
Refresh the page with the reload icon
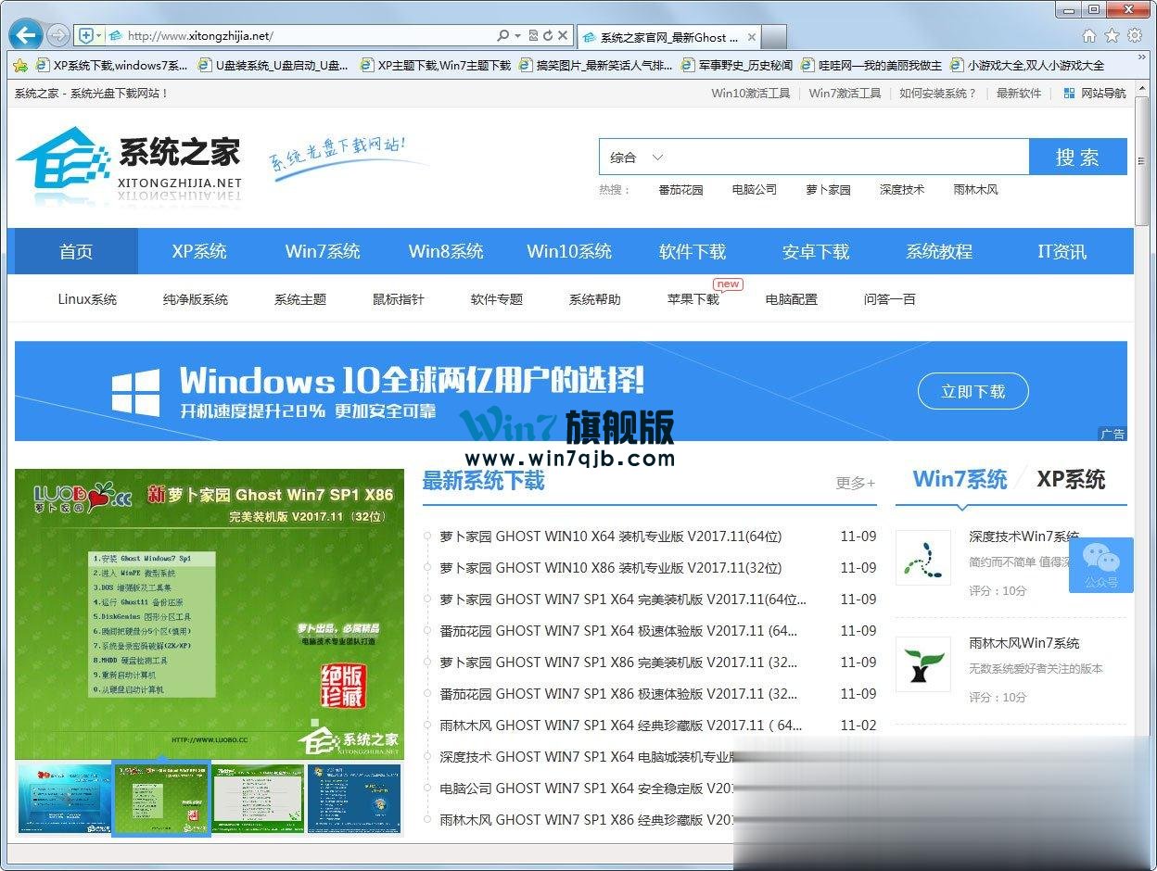pos(548,35)
